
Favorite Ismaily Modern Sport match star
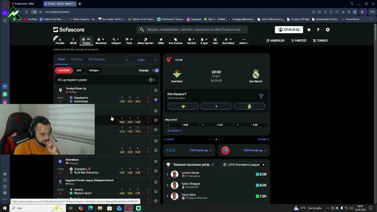pyautogui.click(x=156, y=191)
